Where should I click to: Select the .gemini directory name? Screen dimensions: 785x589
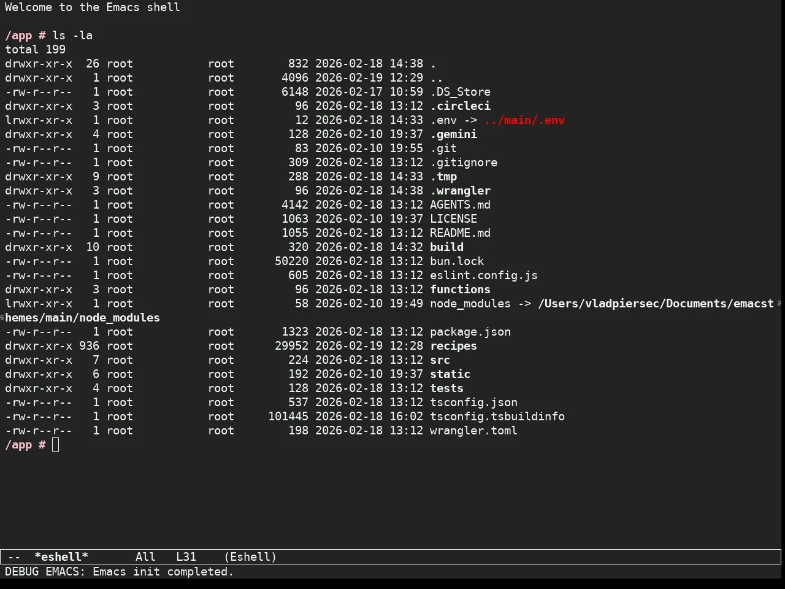pos(453,134)
